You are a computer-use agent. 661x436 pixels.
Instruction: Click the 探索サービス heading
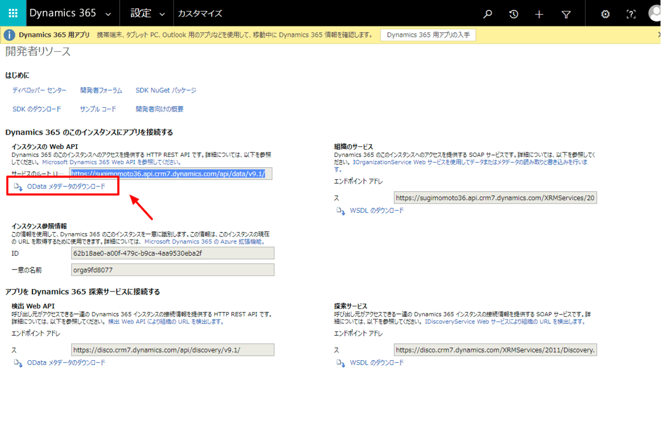pyautogui.click(x=350, y=306)
